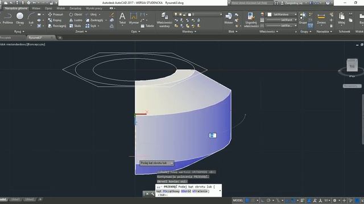
Task: Click the kąt POczątkowy command option
Action: point(168,191)
